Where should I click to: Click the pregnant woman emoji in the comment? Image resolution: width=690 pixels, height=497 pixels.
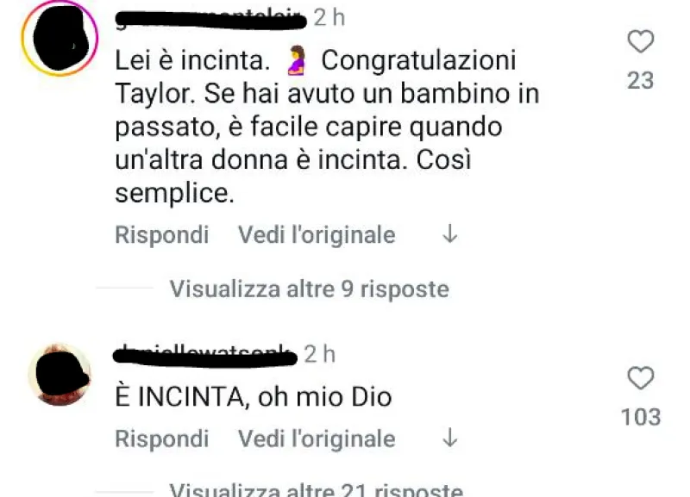(298, 61)
